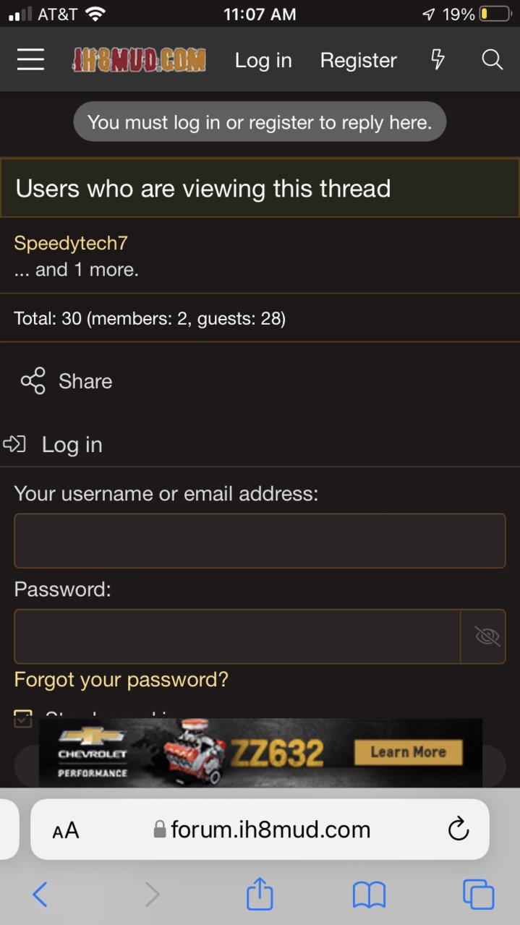Select Log in in top navigation
This screenshot has height=925, width=520.
263,60
